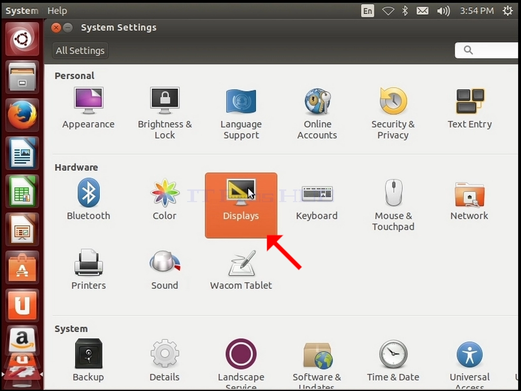Image resolution: width=521 pixels, height=391 pixels.
Task: Open Amazon from the launcher
Action: tap(22, 341)
